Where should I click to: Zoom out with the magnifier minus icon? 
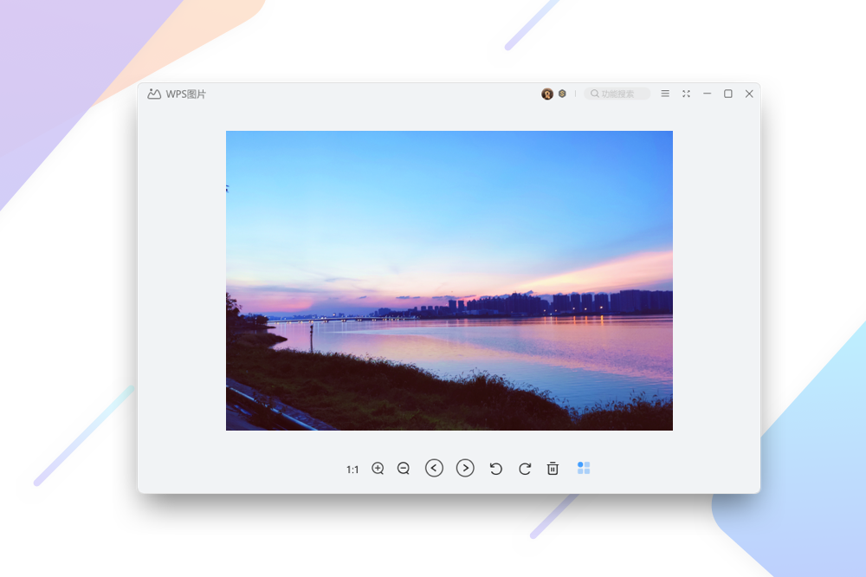click(x=404, y=469)
